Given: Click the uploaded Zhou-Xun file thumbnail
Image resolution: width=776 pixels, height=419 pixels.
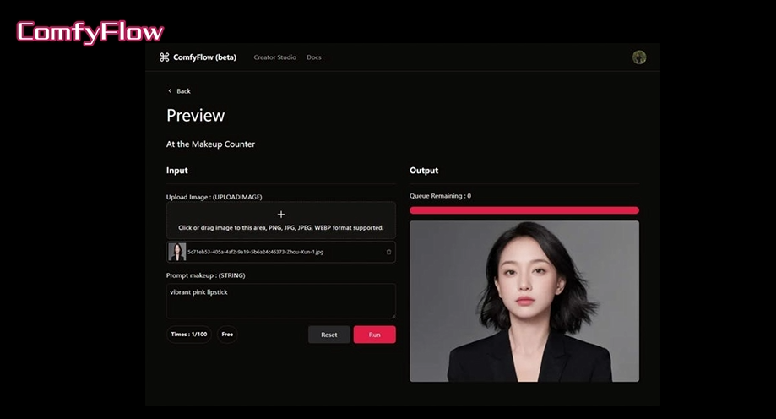Looking at the screenshot, I should (177, 252).
